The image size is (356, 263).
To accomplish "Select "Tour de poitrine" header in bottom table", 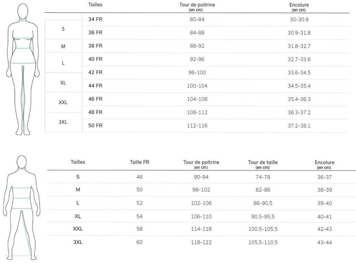I will click(x=201, y=162).
